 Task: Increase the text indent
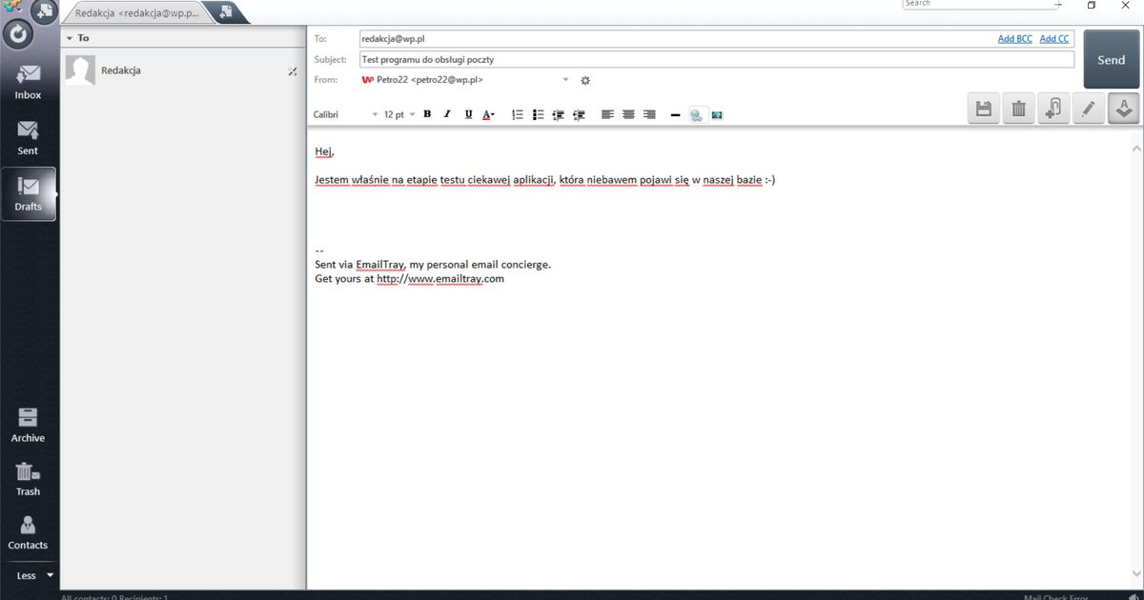pyautogui.click(x=578, y=114)
